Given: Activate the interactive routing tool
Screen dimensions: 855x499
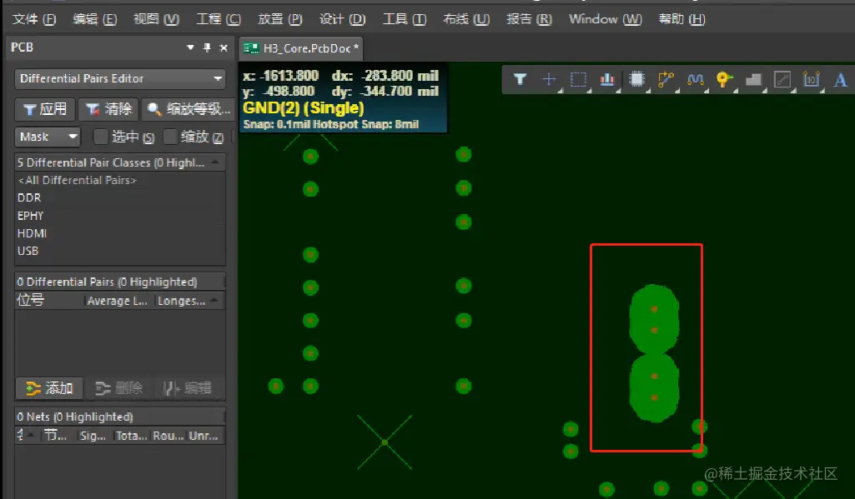Looking at the screenshot, I should (x=666, y=79).
